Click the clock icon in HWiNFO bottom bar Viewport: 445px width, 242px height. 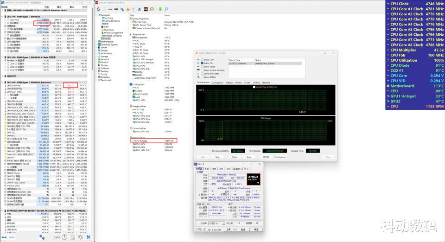pos(65,237)
